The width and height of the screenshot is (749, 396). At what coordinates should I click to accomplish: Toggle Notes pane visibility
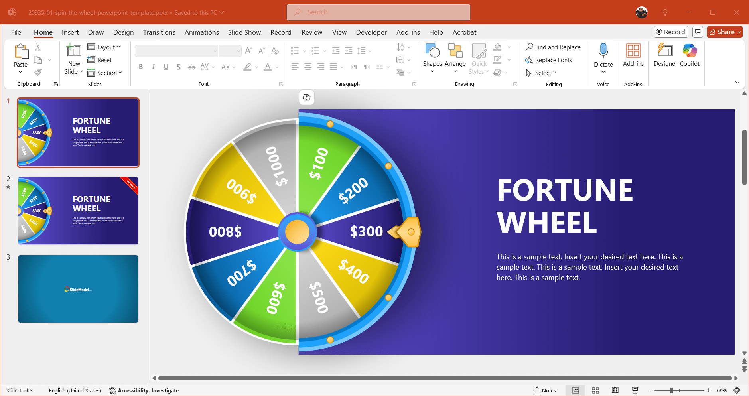point(545,390)
